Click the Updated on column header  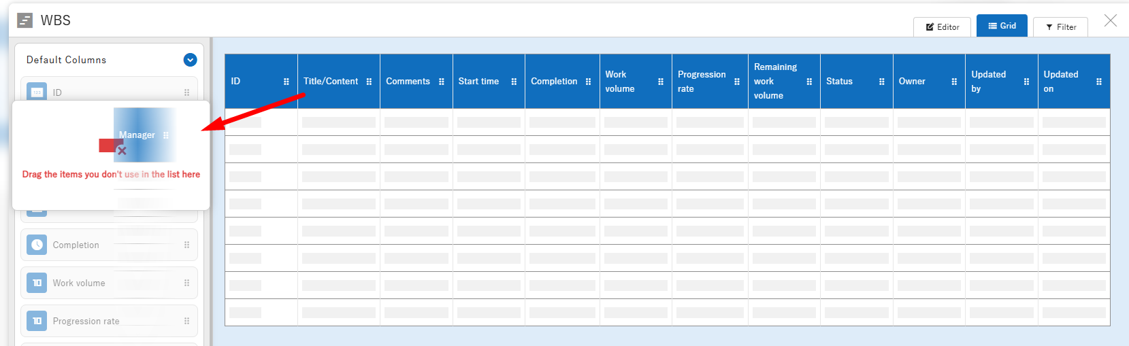(1074, 82)
